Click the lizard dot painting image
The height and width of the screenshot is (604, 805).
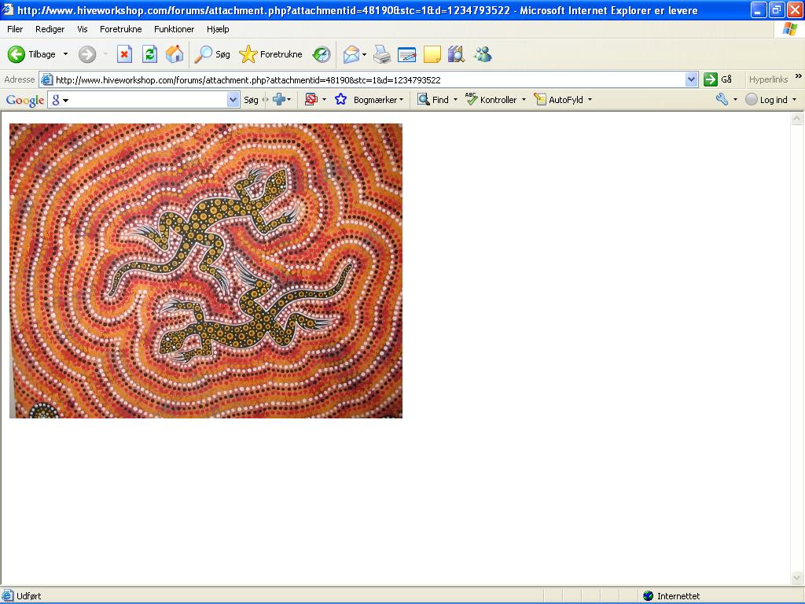click(206, 271)
